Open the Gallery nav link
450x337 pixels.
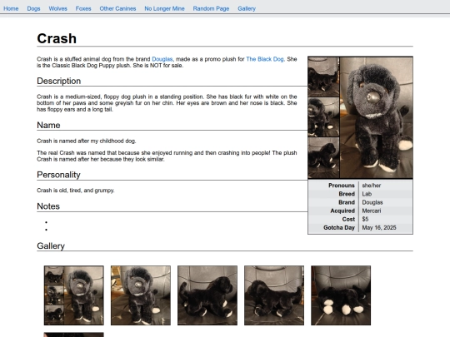click(x=247, y=8)
